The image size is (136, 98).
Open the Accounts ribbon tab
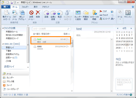(46, 7)
